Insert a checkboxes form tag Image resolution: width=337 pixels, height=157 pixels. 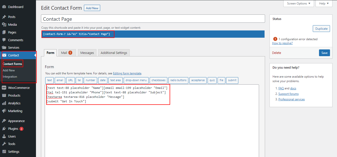coord(158,80)
